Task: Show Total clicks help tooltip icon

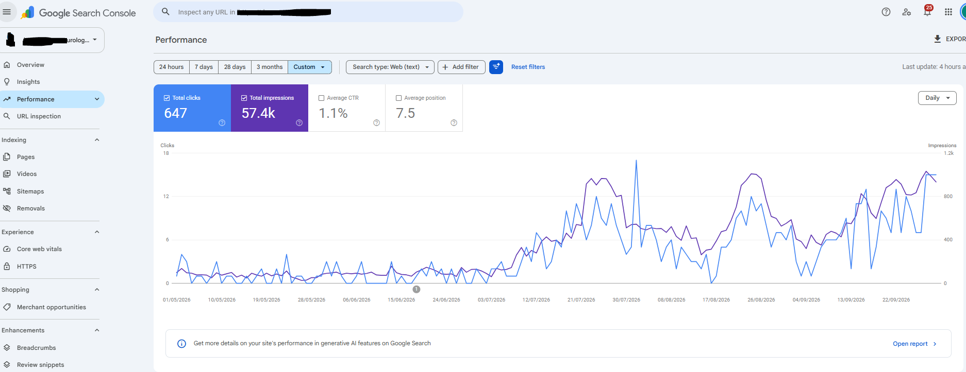Action: [x=222, y=122]
